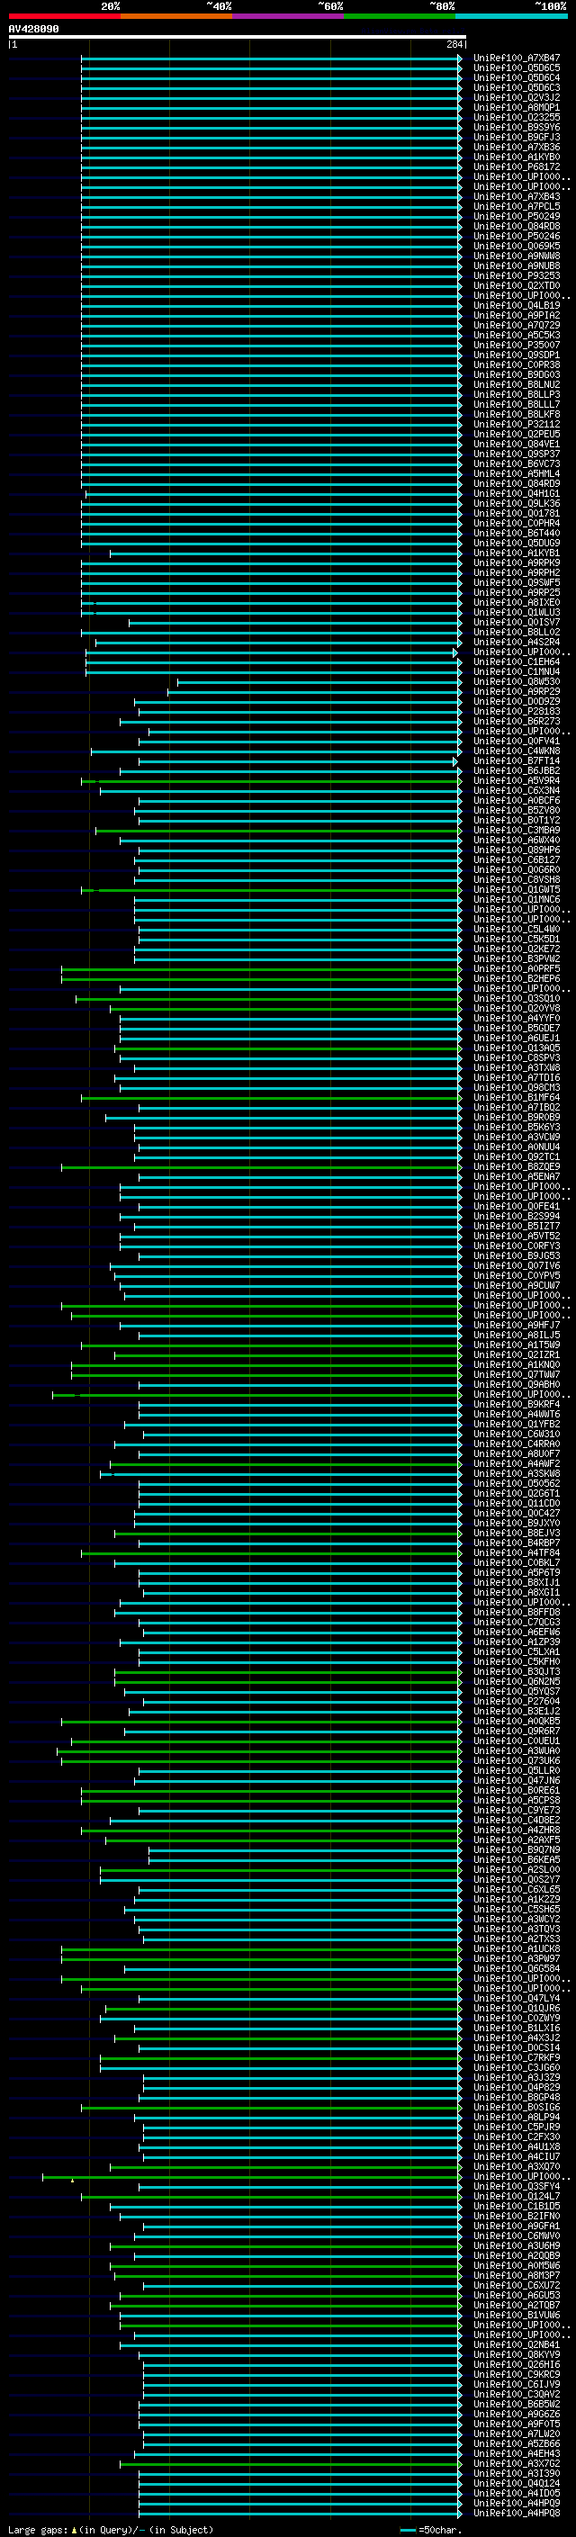Open hit UniRef100_Q2V3J2
The height and width of the screenshot is (2537, 576).
tap(516, 97)
